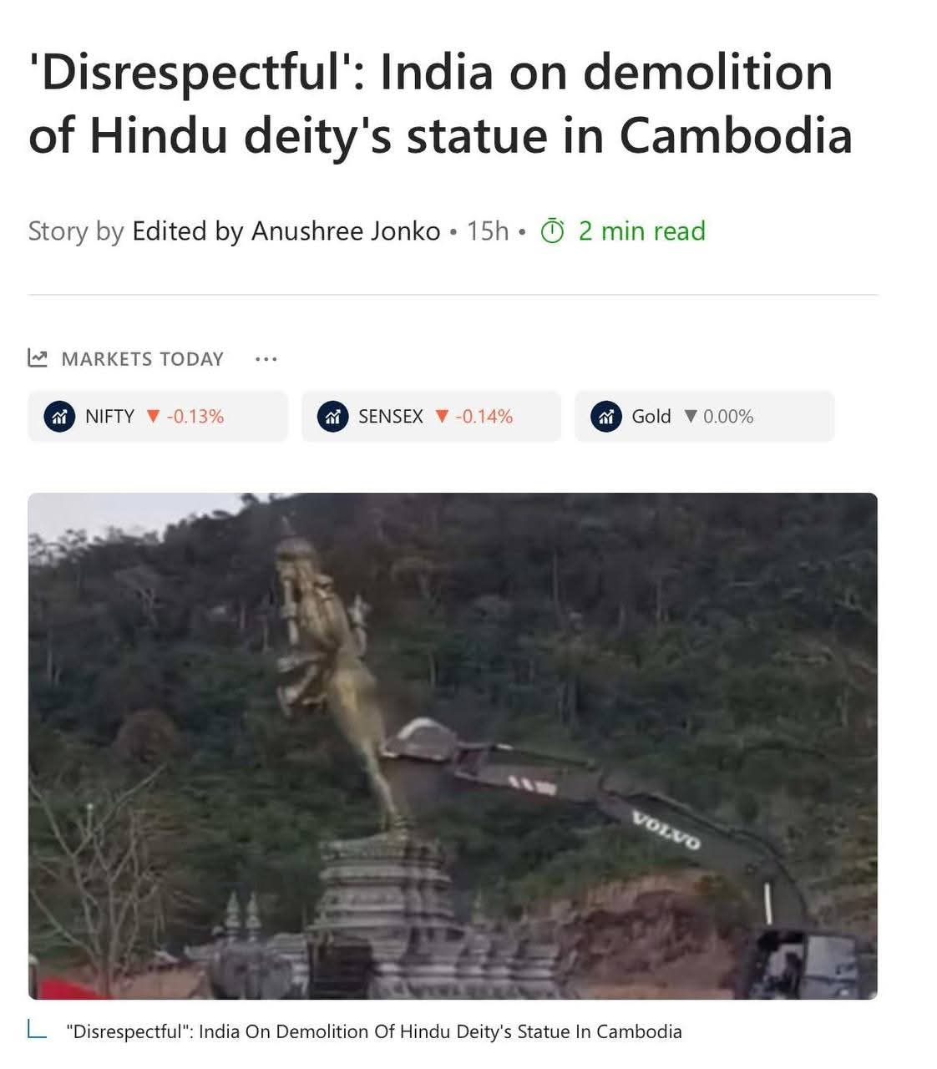Click the NIFTY market chart icon

pyautogui.click(x=59, y=416)
